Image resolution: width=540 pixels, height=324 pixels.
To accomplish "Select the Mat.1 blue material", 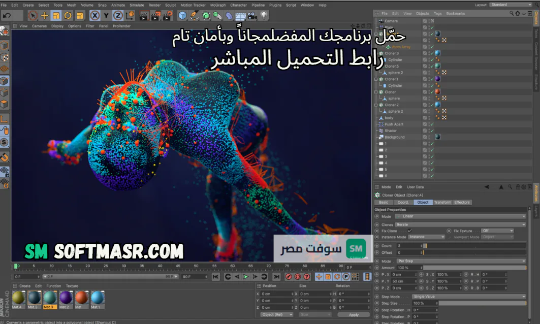I will coord(97,300).
